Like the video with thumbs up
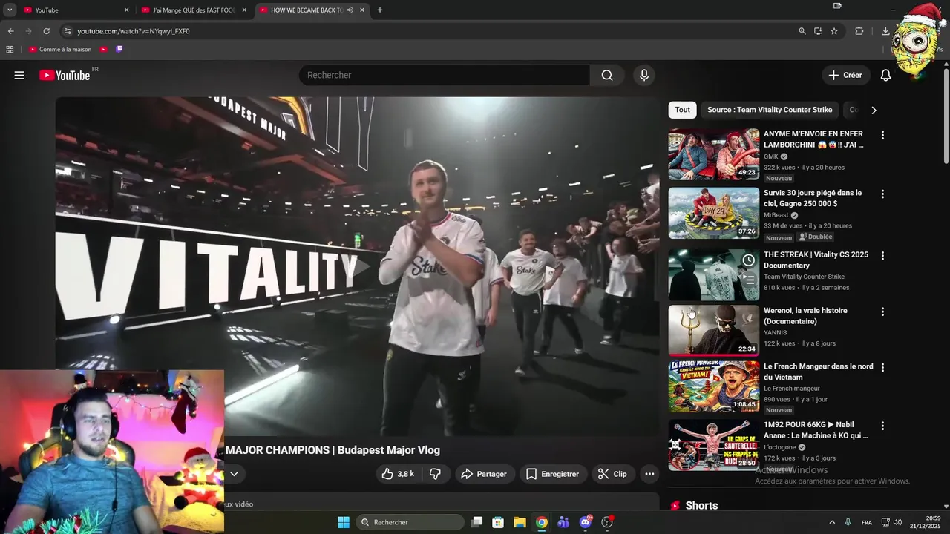Image resolution: width=950 pixels, height=534 pixels. coord(398,474)
